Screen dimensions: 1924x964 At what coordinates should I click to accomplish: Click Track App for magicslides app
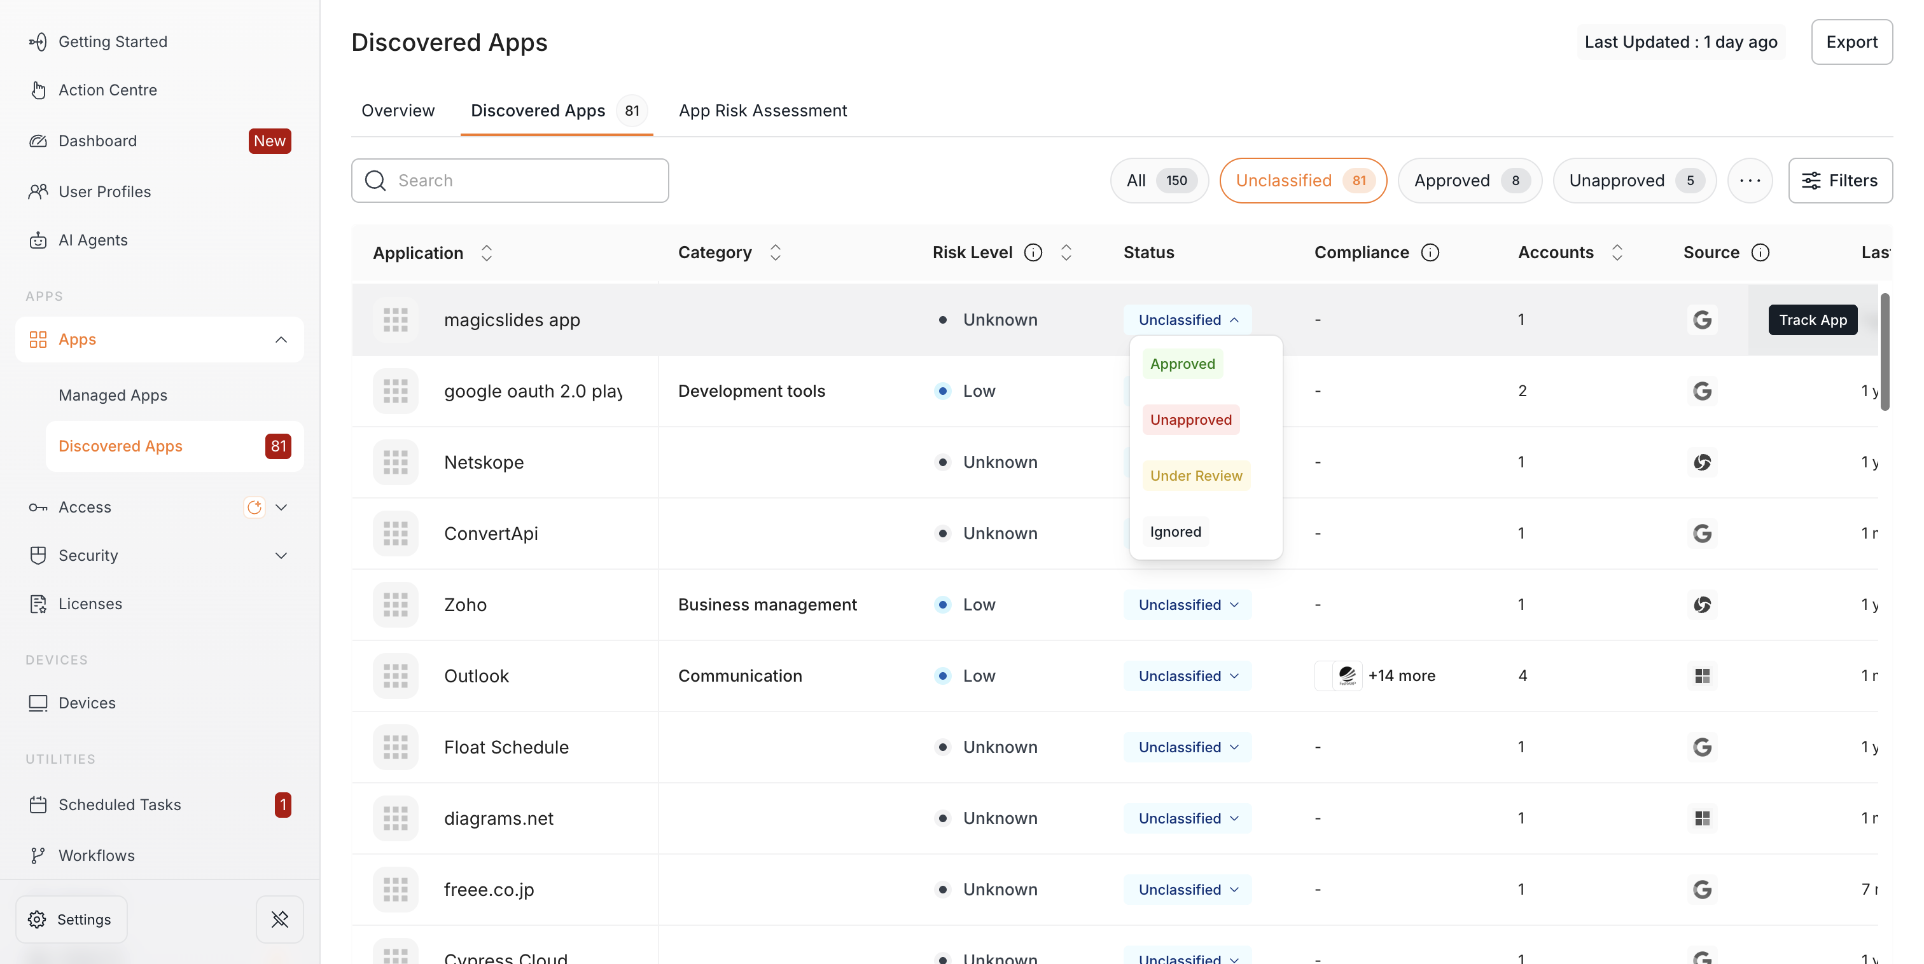[1813, 320]
